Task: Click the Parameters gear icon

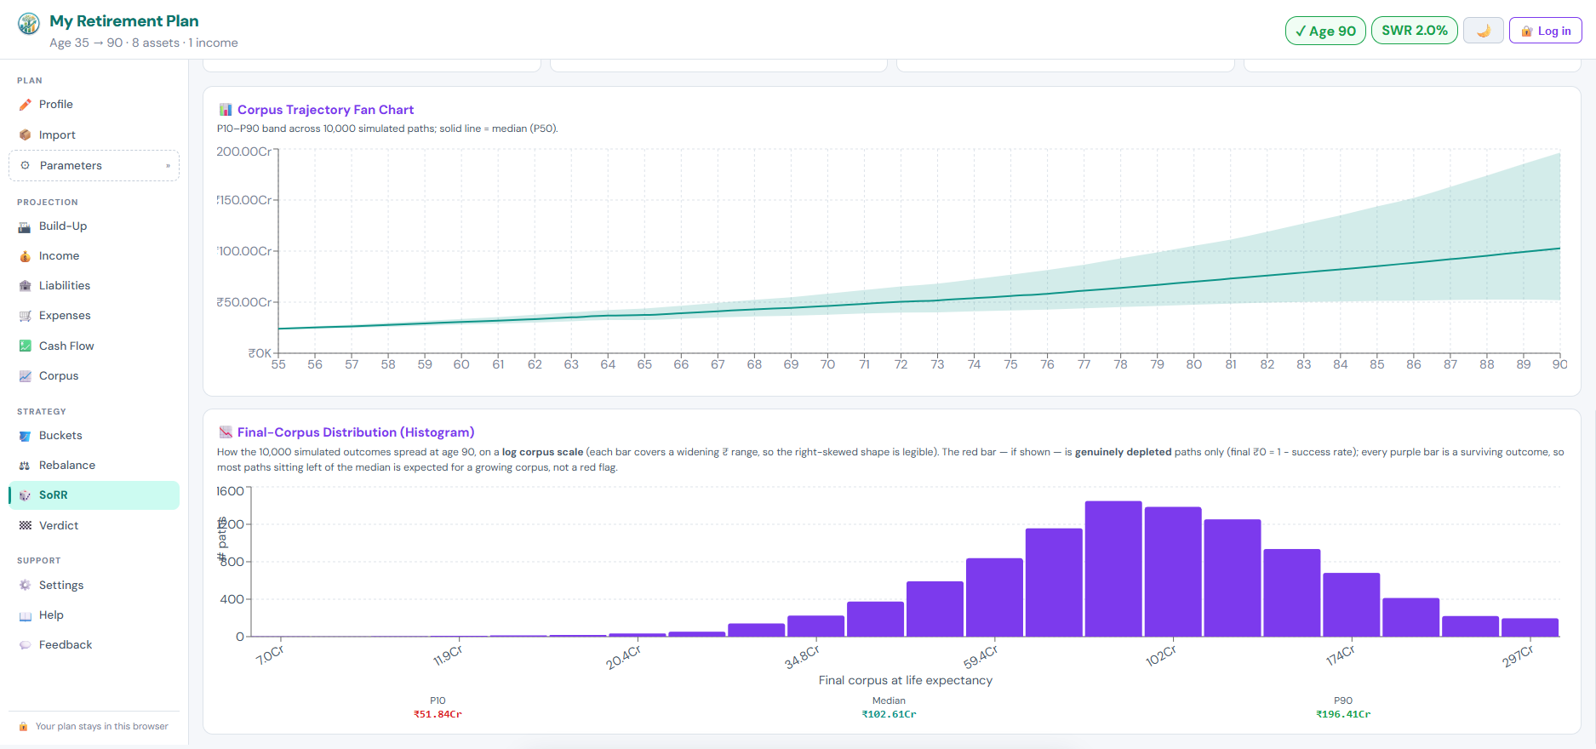Action: point(26,165)
